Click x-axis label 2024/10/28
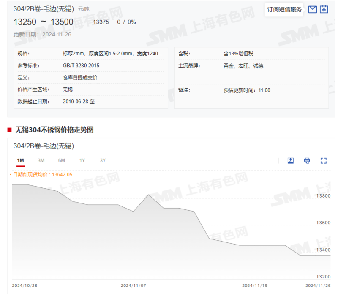The height and width of the screenshot is (294, 338). pos(25,286)
